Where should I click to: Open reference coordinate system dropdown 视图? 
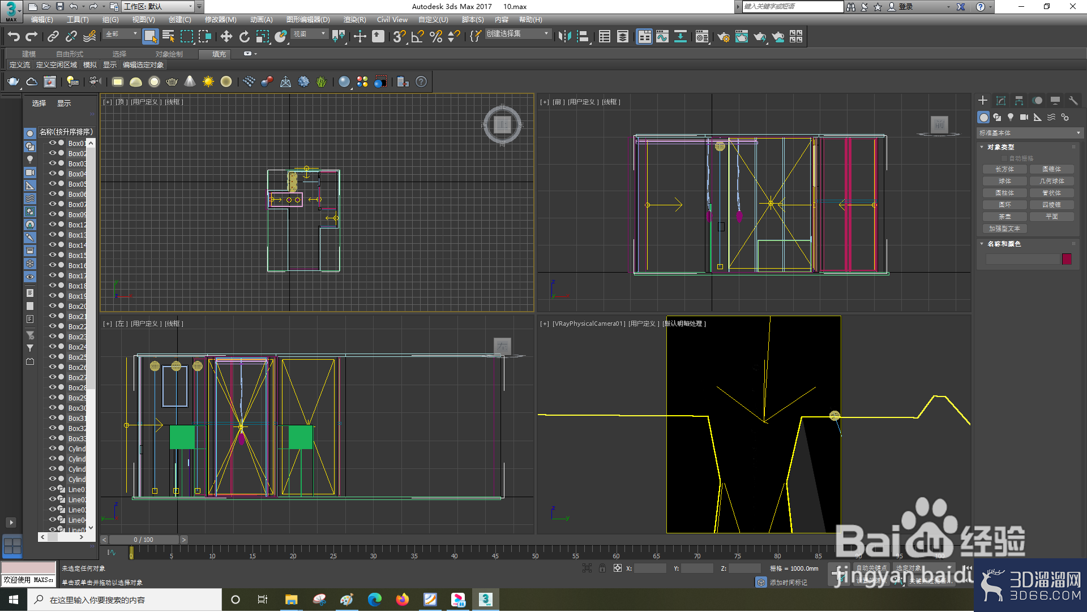tap(309, 34)
